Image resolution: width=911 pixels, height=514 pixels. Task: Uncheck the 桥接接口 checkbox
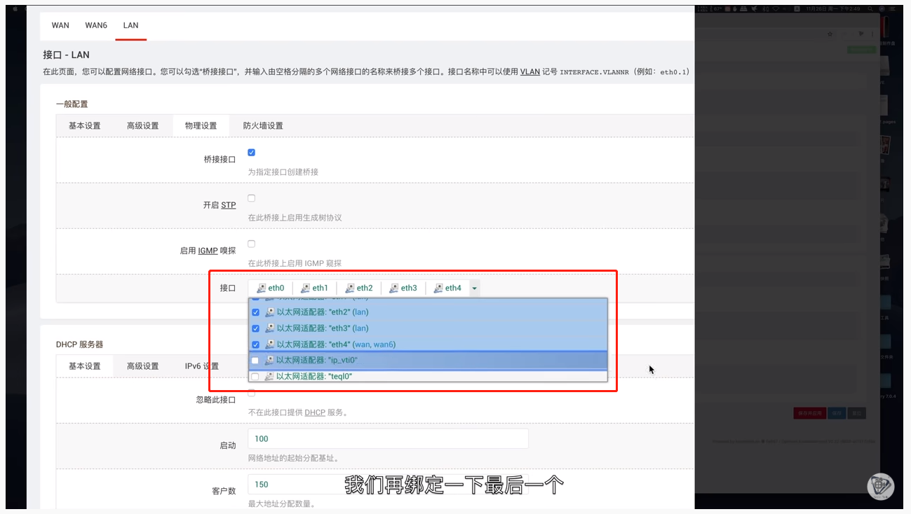tap(251, 153)
